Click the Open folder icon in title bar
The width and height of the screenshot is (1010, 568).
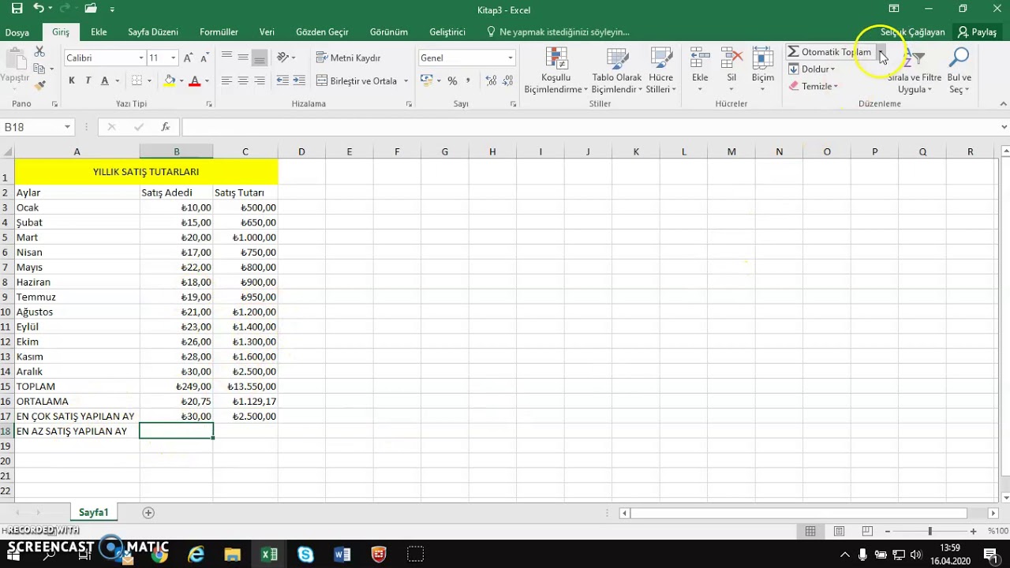click(91, 9)
